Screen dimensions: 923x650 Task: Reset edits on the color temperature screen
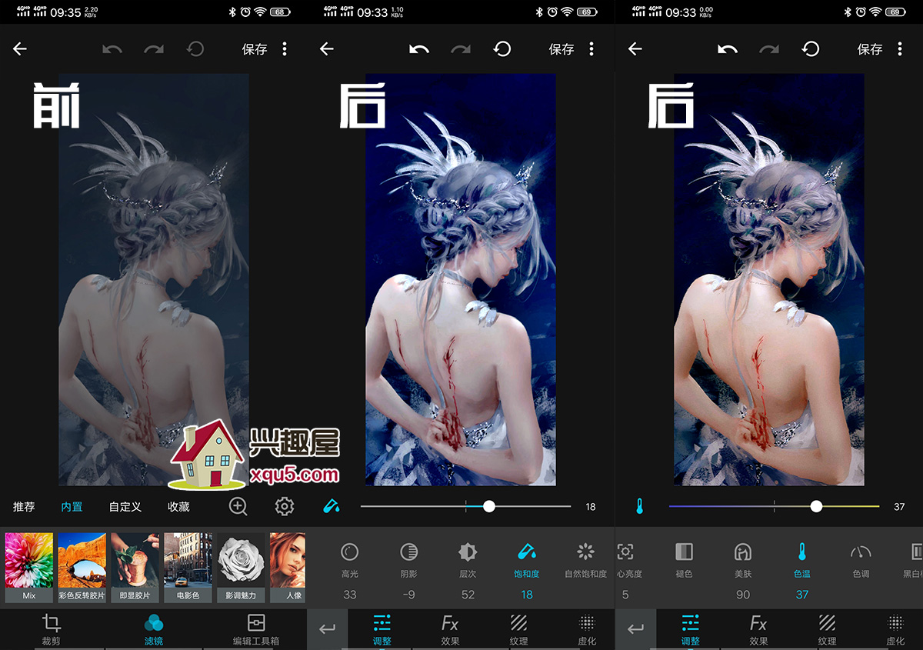click(x=811, y=49)
